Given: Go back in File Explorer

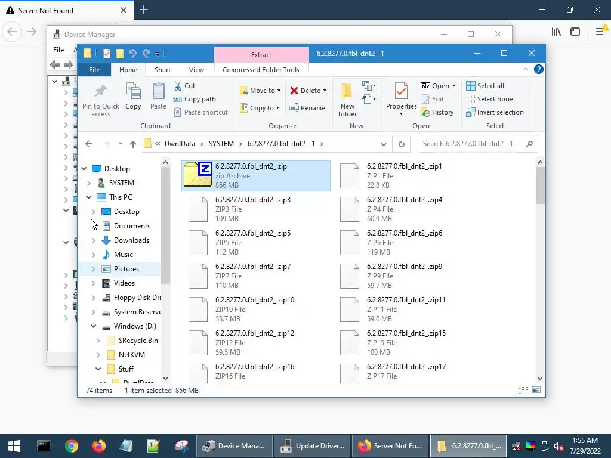Looking at the screenshot, I should tap(89, 144).
